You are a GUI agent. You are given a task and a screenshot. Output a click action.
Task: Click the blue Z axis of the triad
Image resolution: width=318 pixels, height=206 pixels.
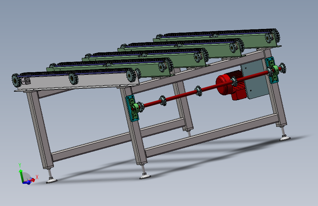click(x=27, y=183)
